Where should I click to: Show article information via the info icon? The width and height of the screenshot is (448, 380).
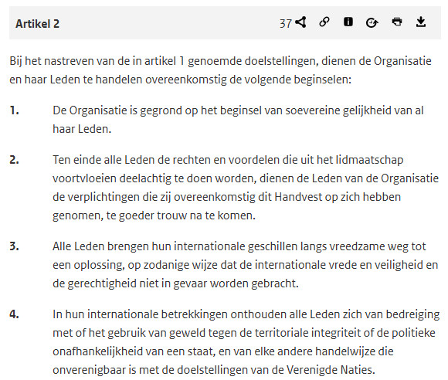(x=348, y=22)
